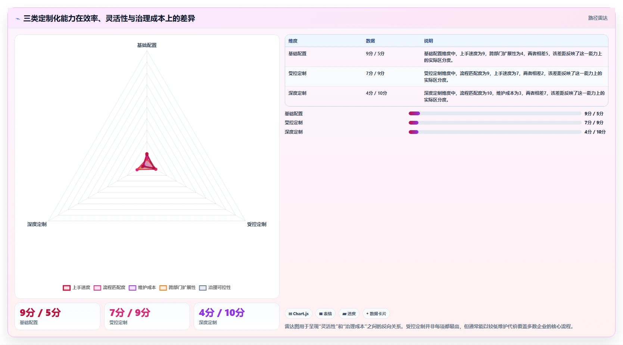Click the 路径雷达 label in header
The width and height of the screenshot is (623, 345).
pyautogui.click(x=598, y=18)
